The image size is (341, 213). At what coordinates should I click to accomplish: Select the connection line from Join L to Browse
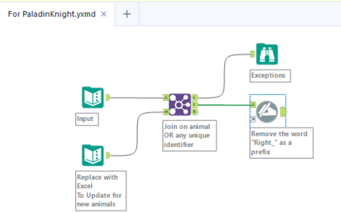[224, 76]
